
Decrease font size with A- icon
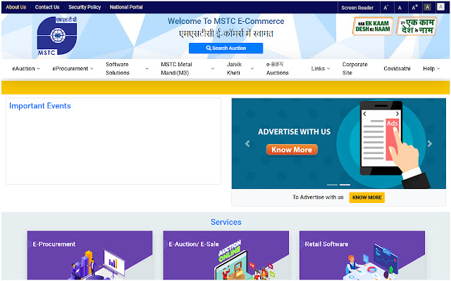click(x=386, y=8)
